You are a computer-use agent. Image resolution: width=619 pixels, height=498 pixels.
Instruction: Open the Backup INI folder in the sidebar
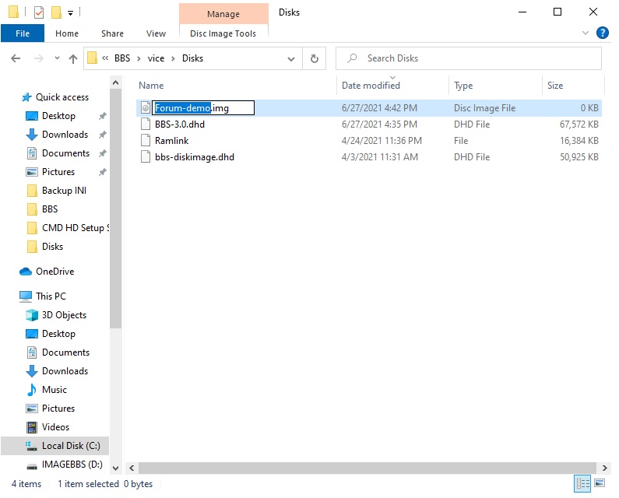coord(64,191)
